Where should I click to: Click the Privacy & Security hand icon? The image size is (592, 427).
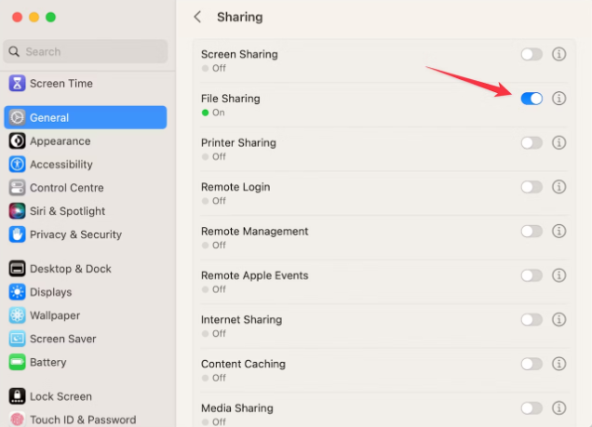(17, 234)
